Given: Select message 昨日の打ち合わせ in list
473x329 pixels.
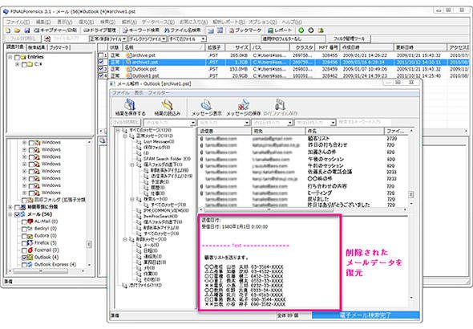Looking at the screenshot, I should coord(302,145).
